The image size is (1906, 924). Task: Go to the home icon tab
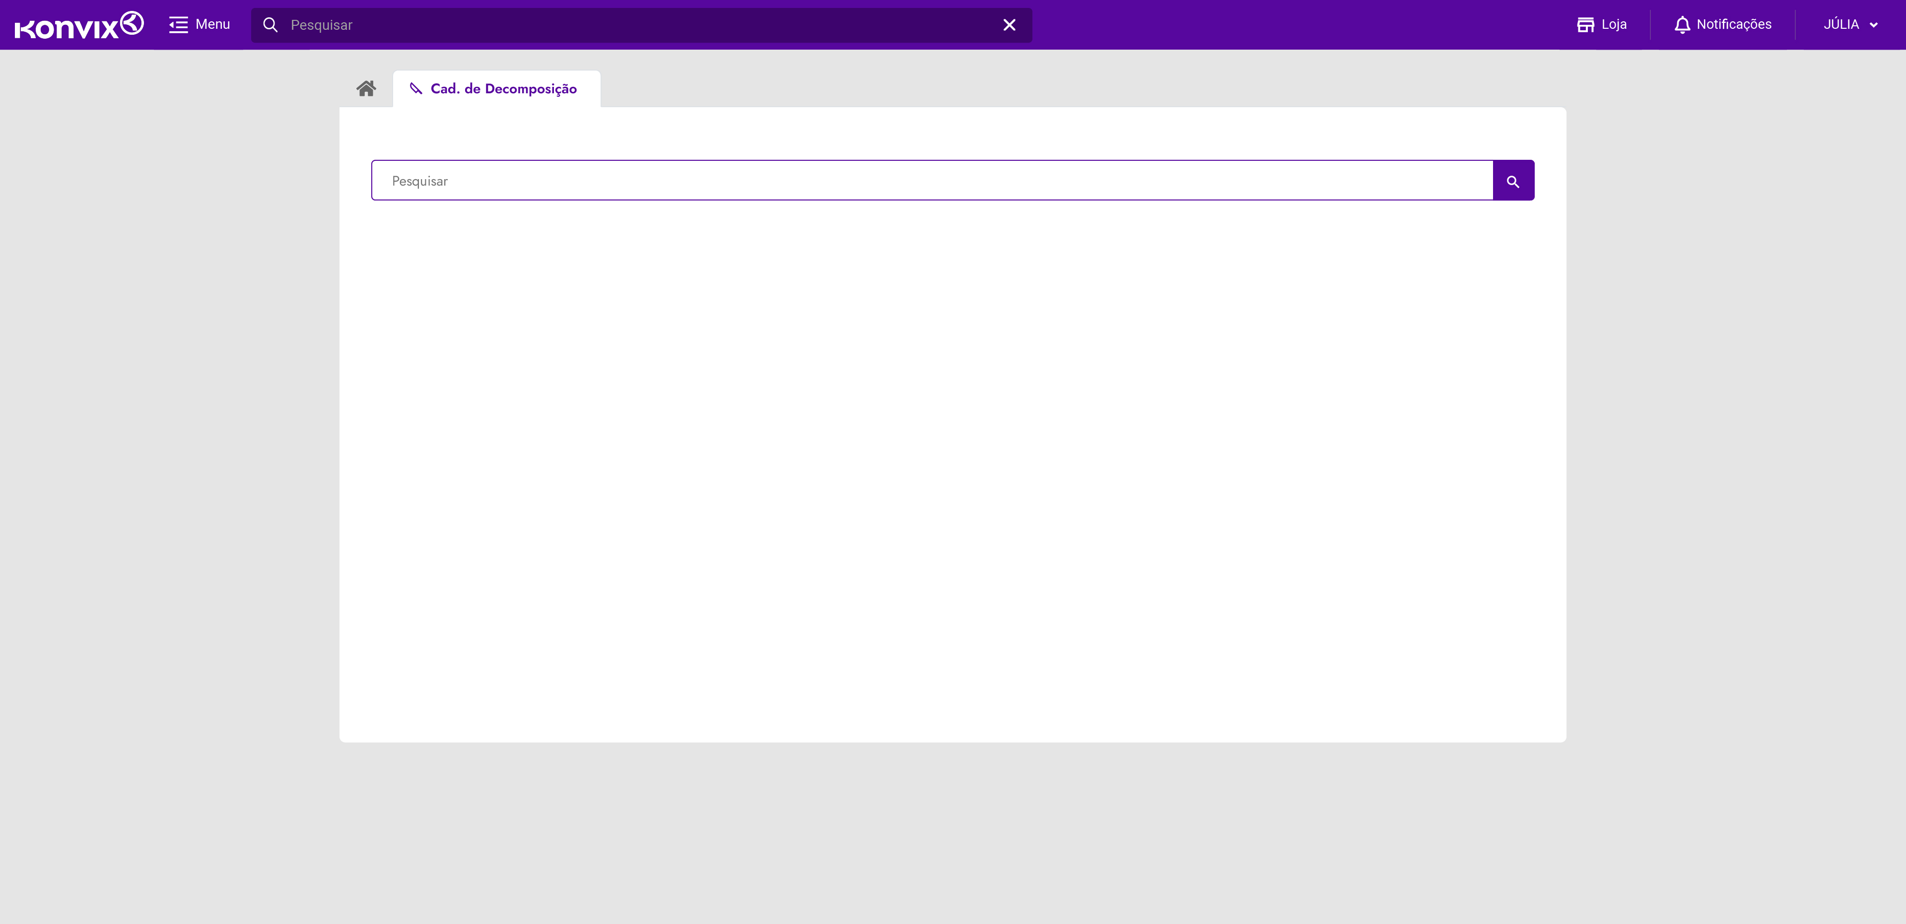pyautogui.click(x=366, y=89)
